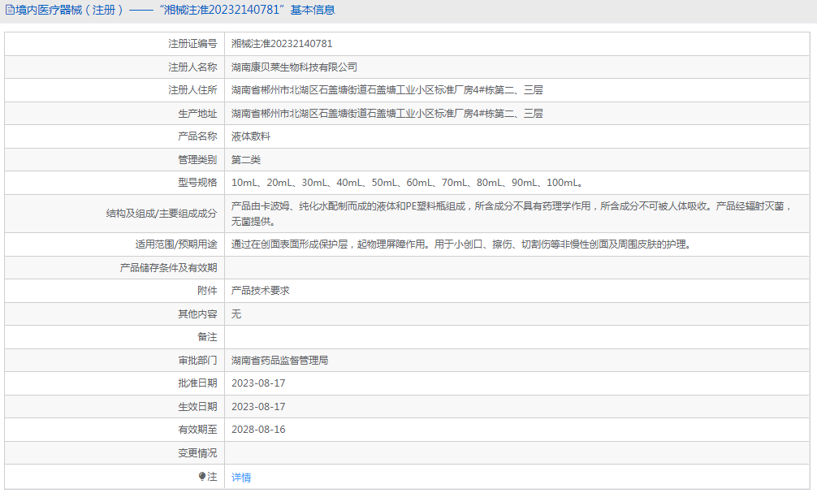The height and width of the screenshot is (493, 817).
Task: Select the approving department 湖南省药品监督管理局
Action: tap(280, 361)
